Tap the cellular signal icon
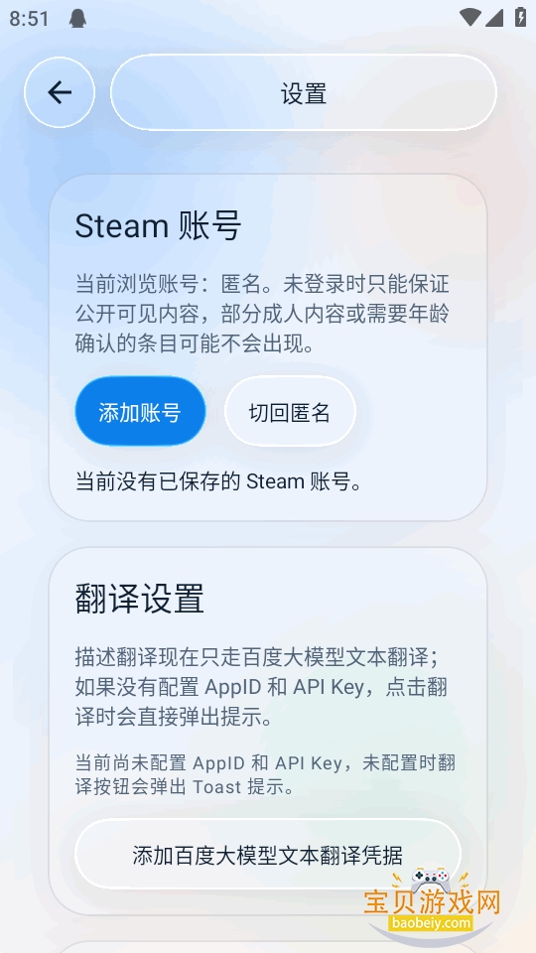536x953 pixels. point(494,18)
